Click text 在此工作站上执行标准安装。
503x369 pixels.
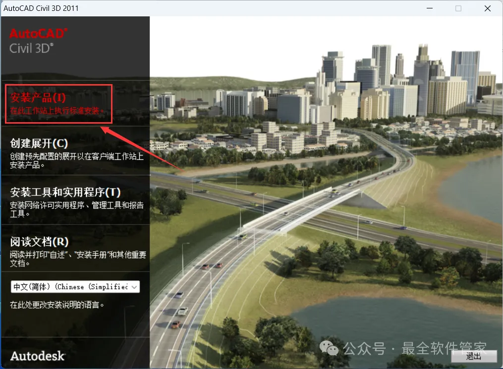click(57, 111)
